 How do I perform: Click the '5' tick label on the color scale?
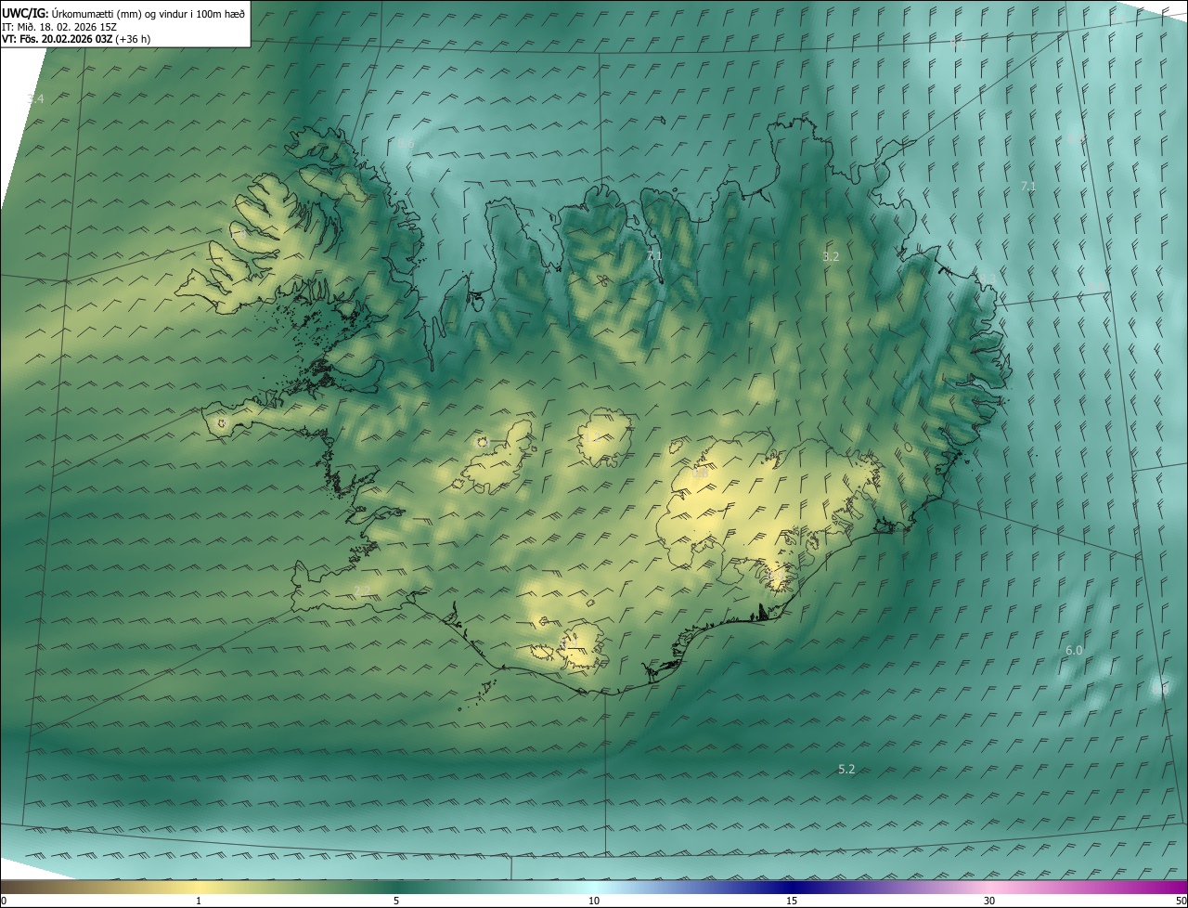(396, 901)
